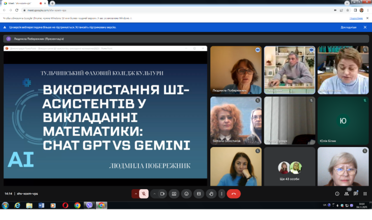Click the Present now screen-share icon
The height and width of the screenshot is (220, 372).
coord(174,194)
